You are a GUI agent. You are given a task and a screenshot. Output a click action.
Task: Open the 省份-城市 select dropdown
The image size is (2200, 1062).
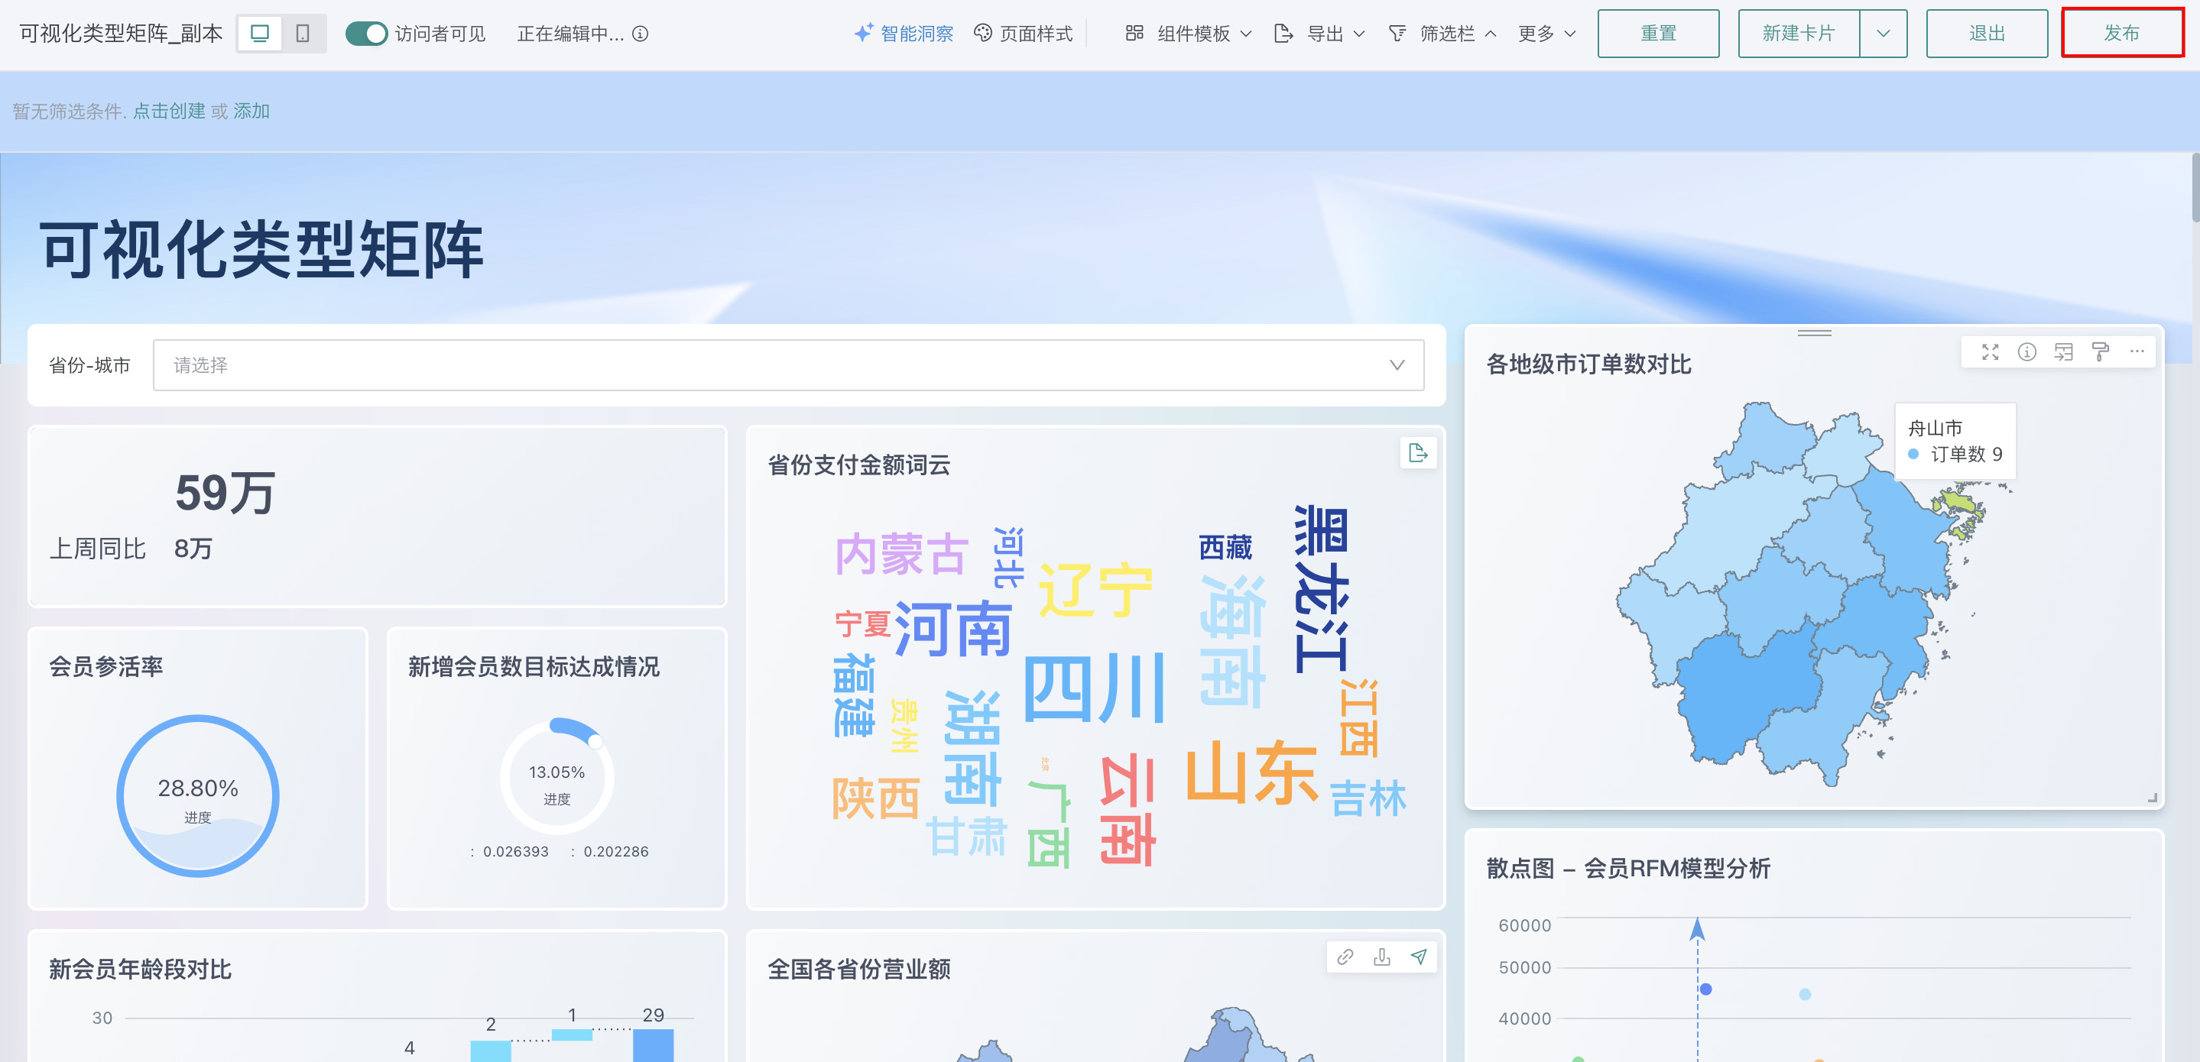tap(787, 365)
